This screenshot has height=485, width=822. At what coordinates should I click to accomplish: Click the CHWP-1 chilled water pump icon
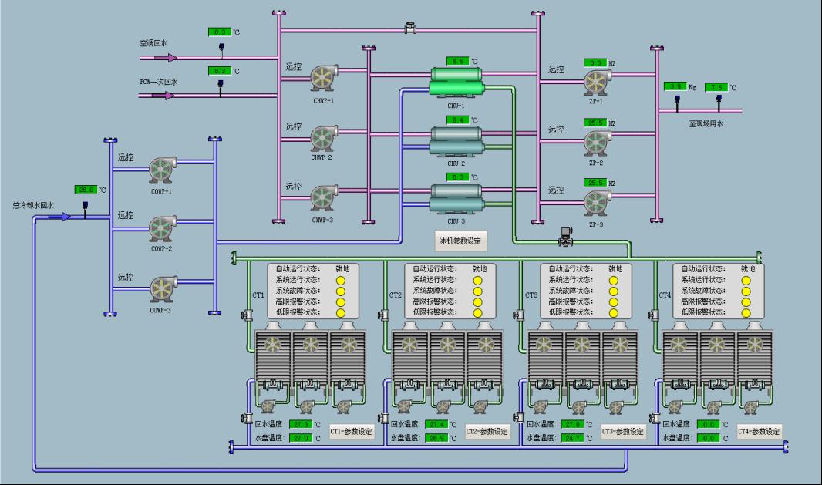pos(323,78)
